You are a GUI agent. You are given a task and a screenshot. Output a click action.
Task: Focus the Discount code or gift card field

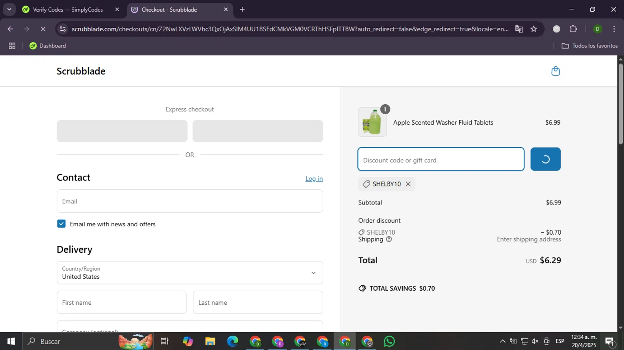tap(441, 159)
